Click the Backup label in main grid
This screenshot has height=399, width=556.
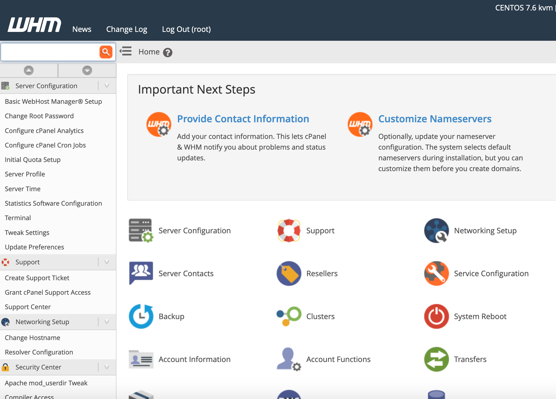(x=171, y=316)
